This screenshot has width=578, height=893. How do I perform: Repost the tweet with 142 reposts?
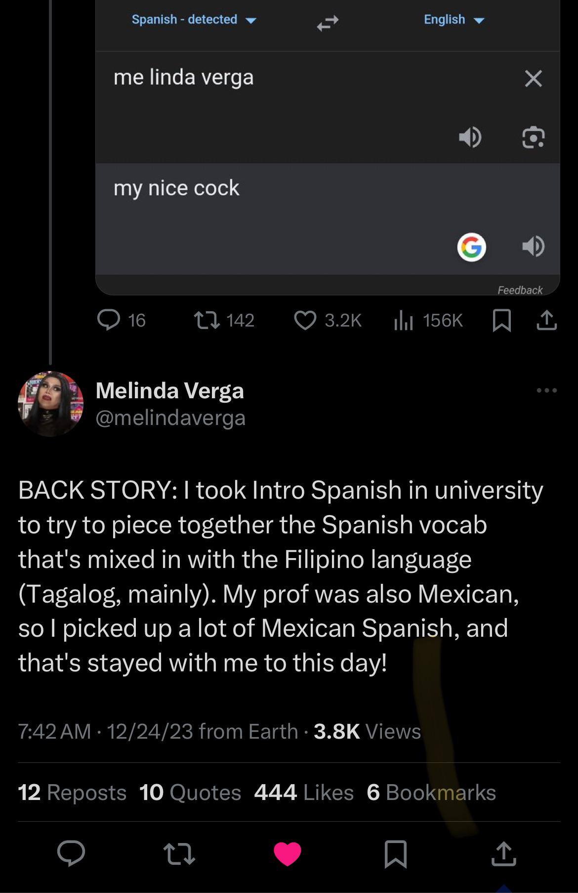(x=207, y=320)
